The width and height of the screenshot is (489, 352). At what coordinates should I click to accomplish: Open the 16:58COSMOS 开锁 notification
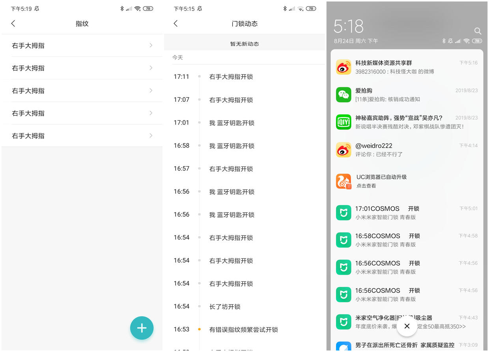click(x=406, y=240)
